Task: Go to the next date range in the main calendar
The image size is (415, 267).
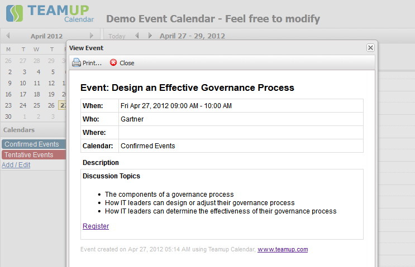Action: 150,36
